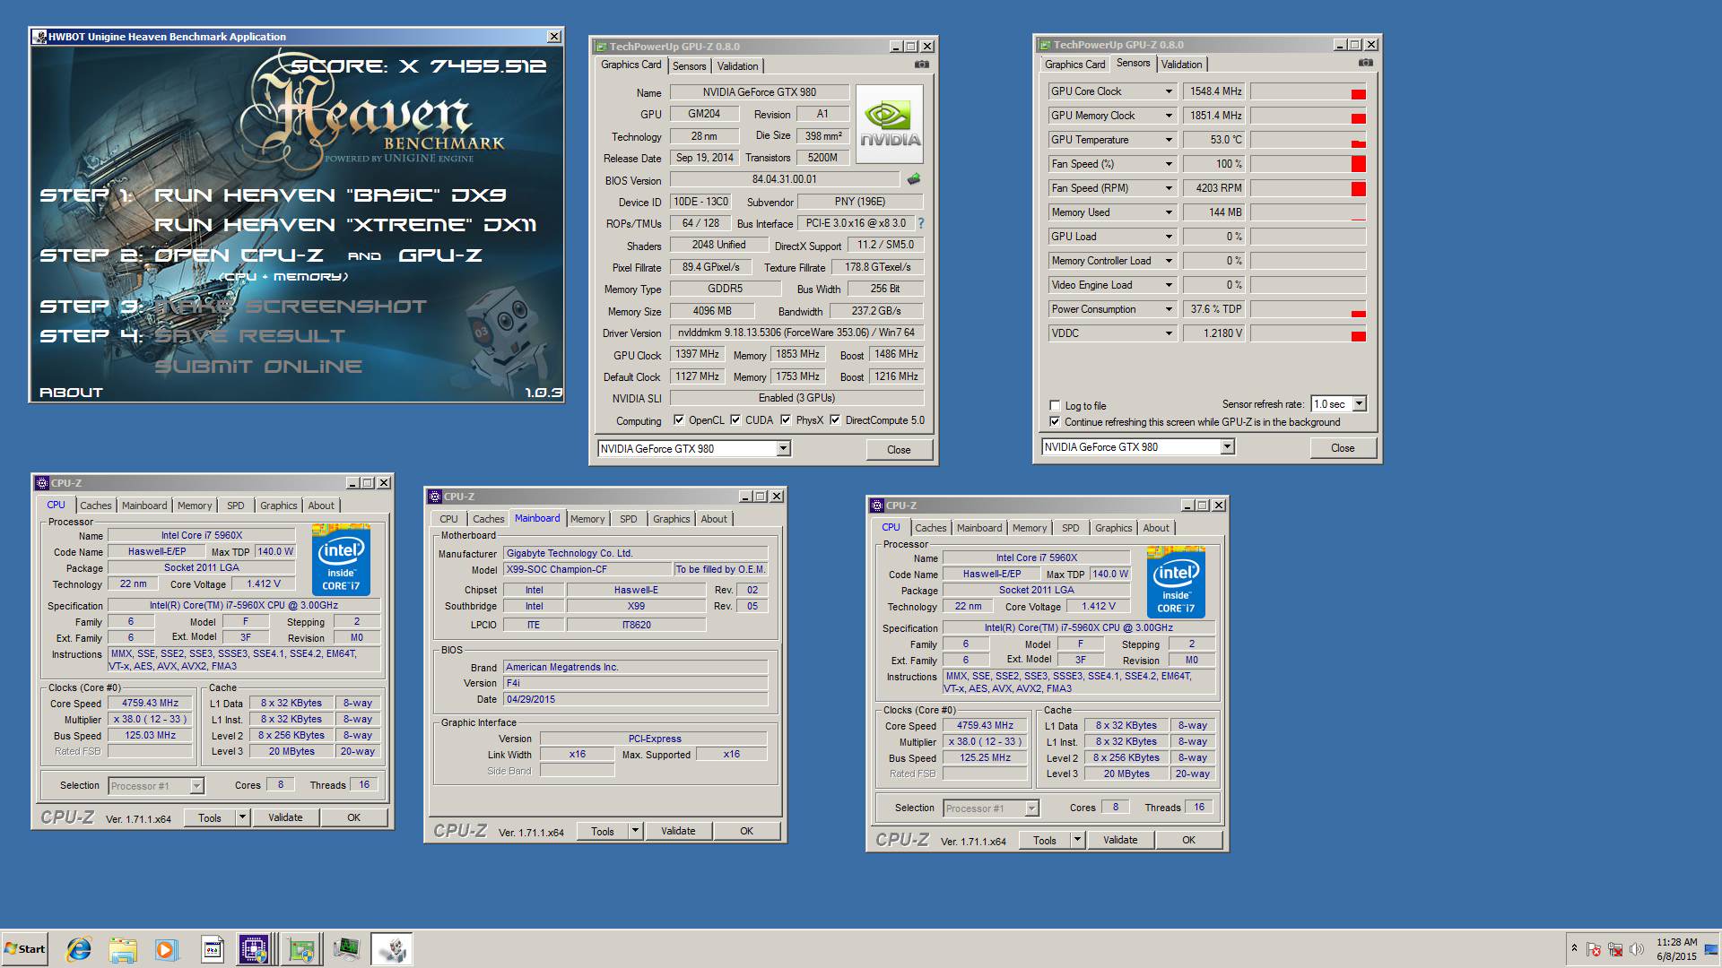Open Graphics tab in left CPU-Z window
This screenshot has width=1722, height=968.
(278, 506)
